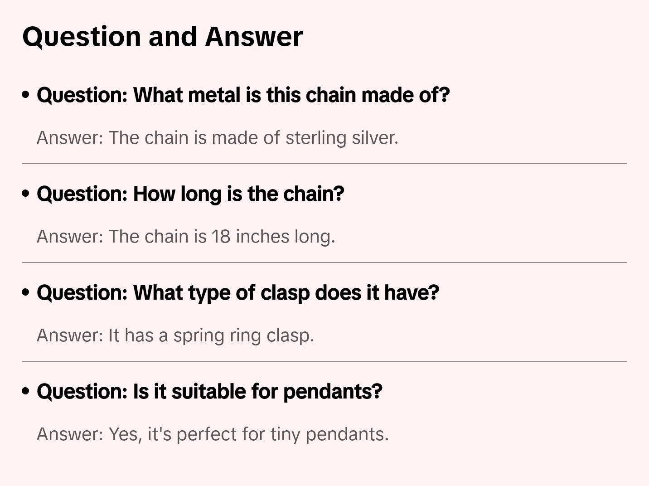Click bullet beside the chain metal question
Image resolution: width=649 pixels, height=486 pixels.
(x=26, y=95)
